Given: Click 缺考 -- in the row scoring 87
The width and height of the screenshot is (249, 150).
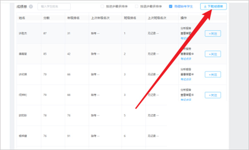Looking at the screenshot, I should click(95, 33).
